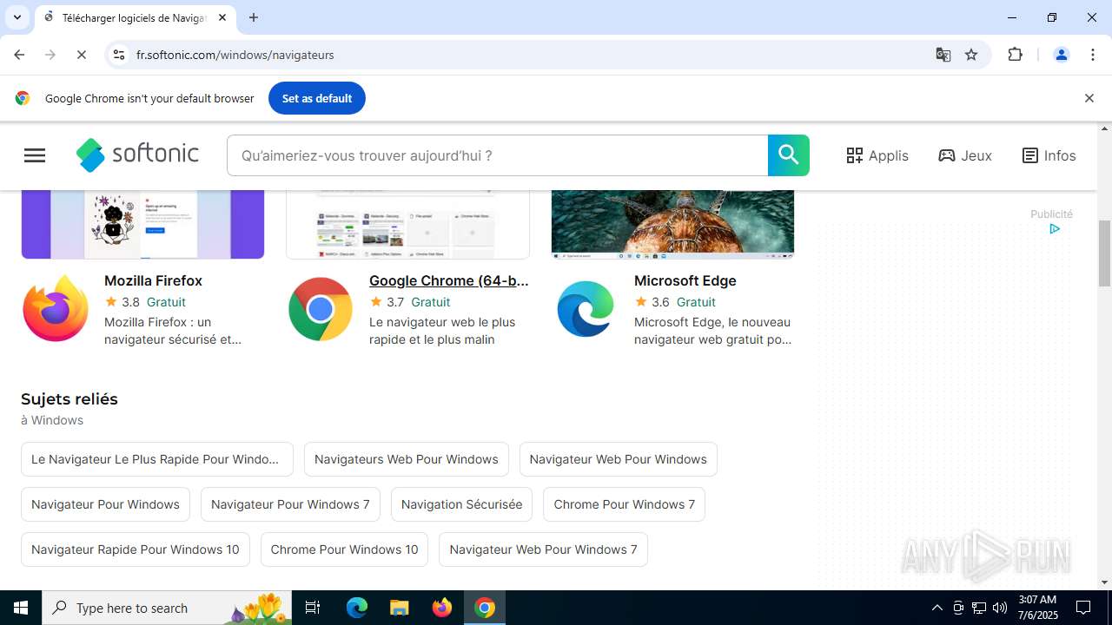Viewport: 1112px width, 625px height.
Task: Click the scrollbar down arrow
Action: [1104, 582]
